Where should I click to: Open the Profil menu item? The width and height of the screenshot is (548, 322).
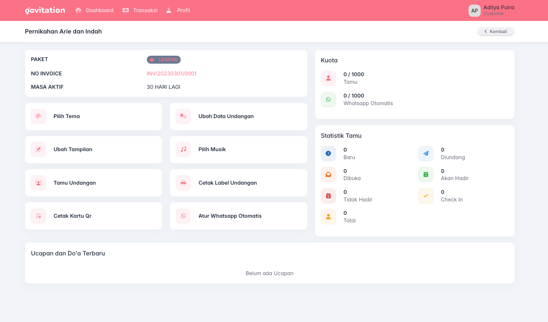(x=178, y=10)
